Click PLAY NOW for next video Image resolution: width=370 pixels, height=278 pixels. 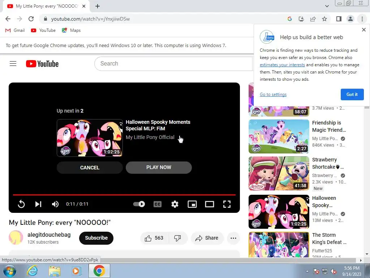[x=159, y=167]
